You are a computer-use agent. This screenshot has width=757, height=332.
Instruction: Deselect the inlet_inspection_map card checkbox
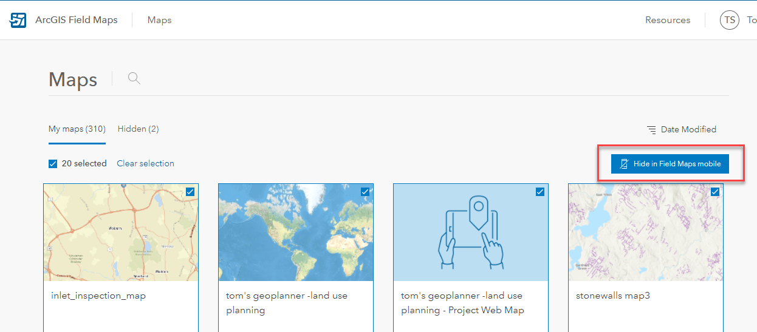pyautogui.click(x=190, y=192)
